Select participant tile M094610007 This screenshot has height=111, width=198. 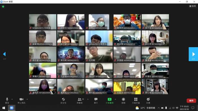(43, 70)
